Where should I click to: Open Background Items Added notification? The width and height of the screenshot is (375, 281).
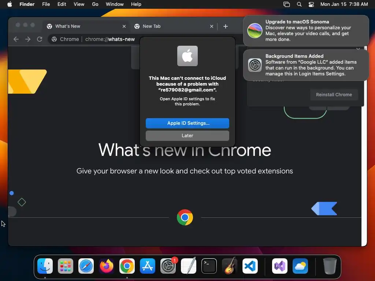(x=306, y=65)
